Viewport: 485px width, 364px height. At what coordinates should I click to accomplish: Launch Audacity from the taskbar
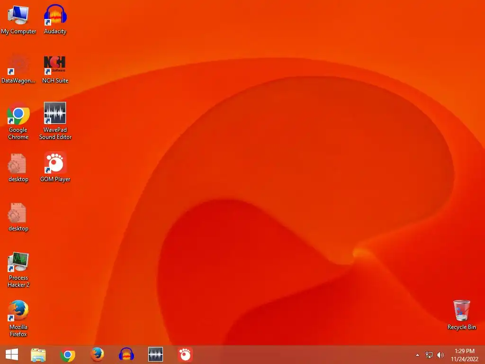126,355
